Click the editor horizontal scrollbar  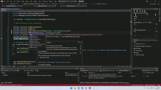coord(65,66)
